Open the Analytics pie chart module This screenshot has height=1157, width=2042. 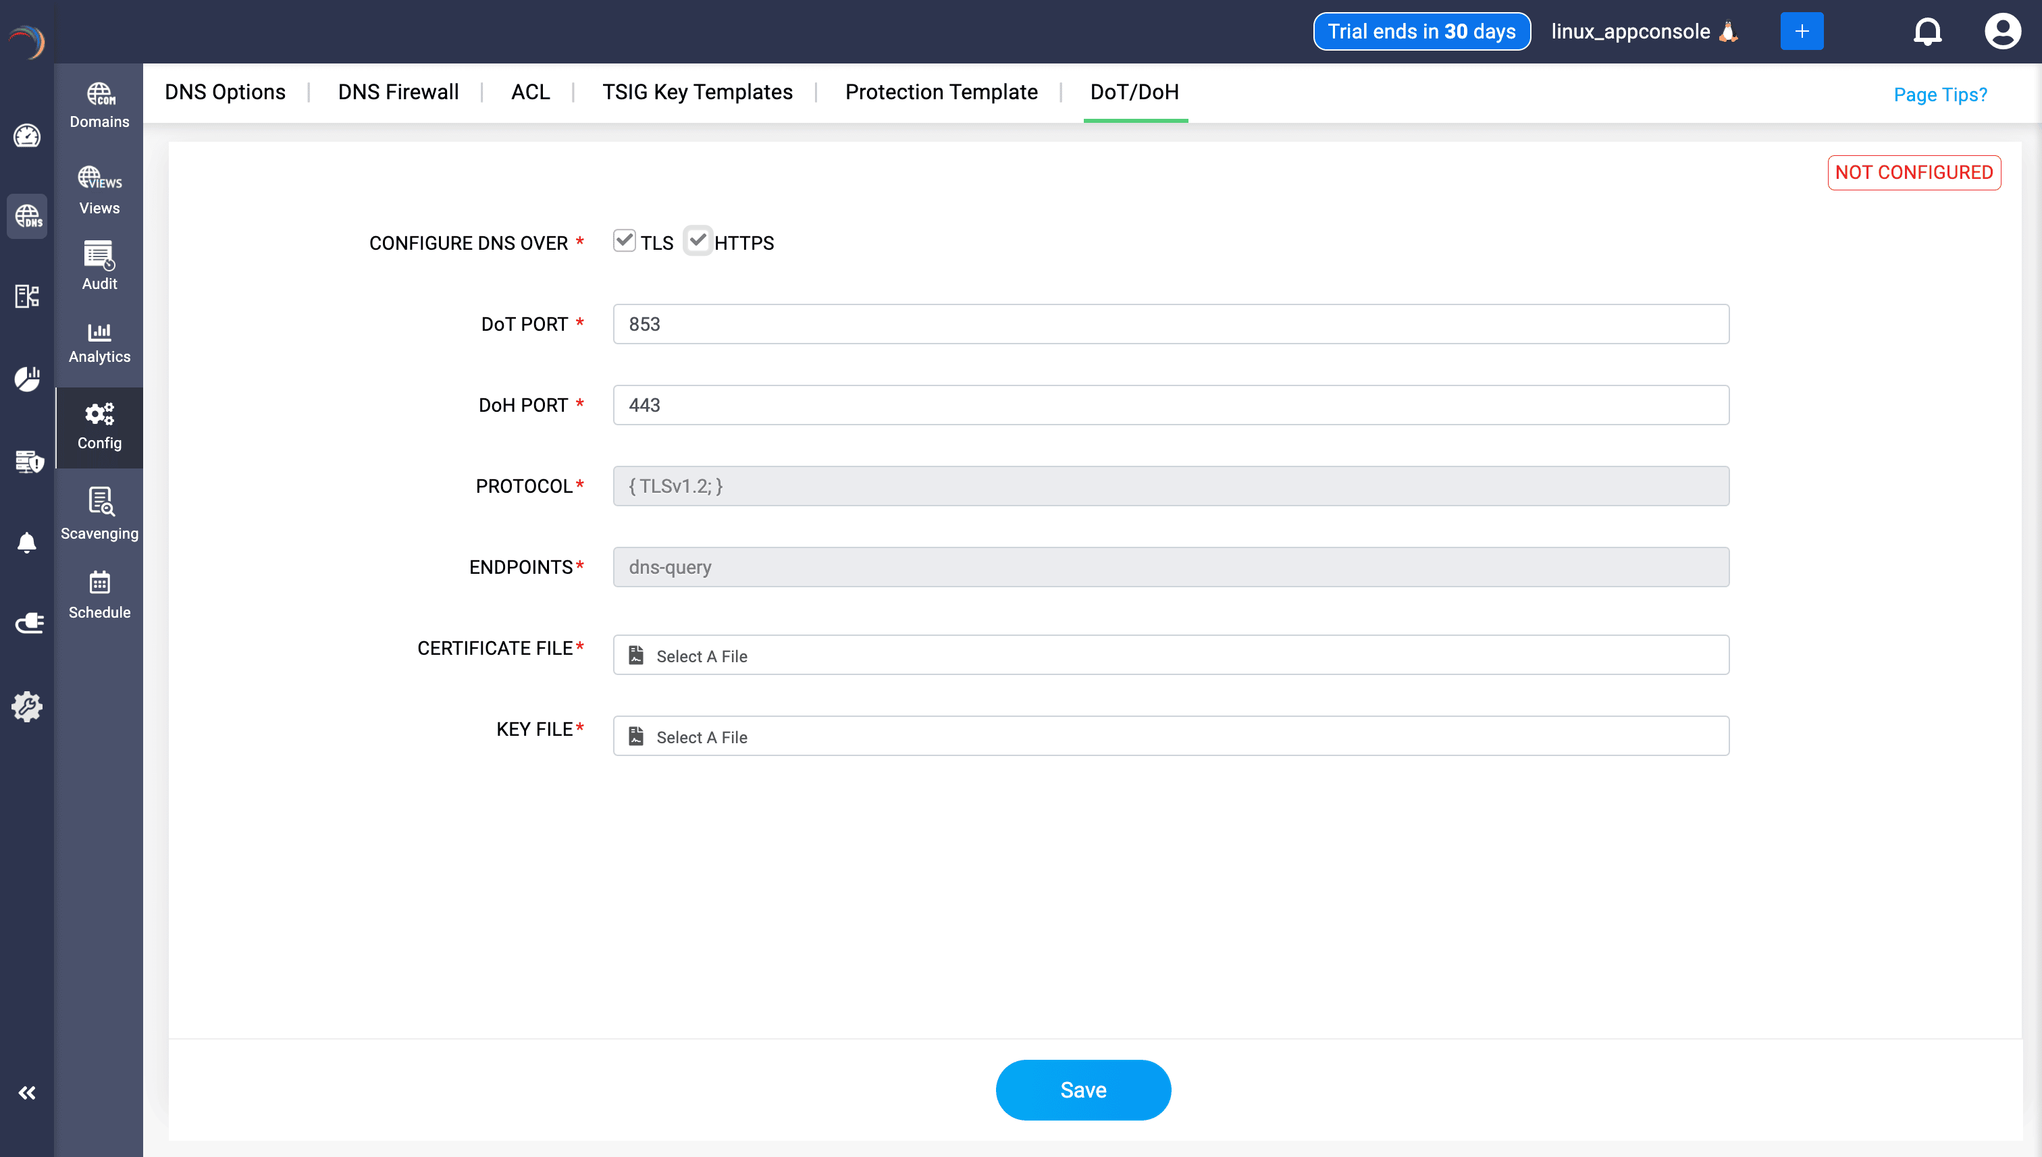(x=27, y=379)
